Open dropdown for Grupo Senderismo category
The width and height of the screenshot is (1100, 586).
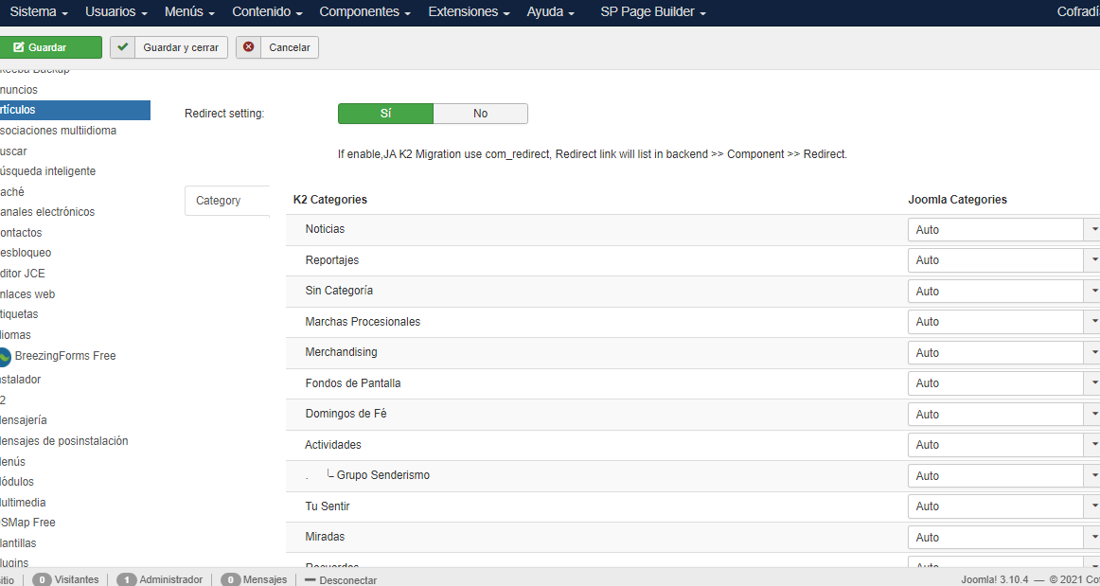coord(1003,475)
